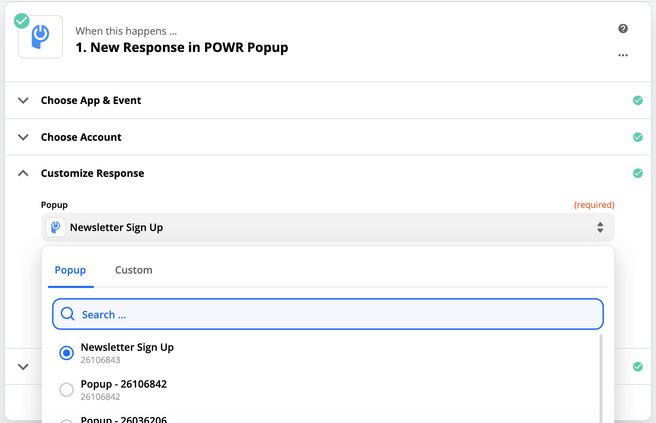The height and width of the screenshot is (423, 656).
Task: Click the Customize Response heading
Action: (93, 173)
